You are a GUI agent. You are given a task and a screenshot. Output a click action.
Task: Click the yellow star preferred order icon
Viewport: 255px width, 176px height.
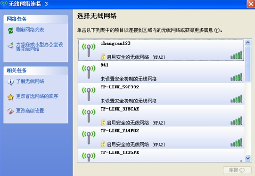coord(11,97)
